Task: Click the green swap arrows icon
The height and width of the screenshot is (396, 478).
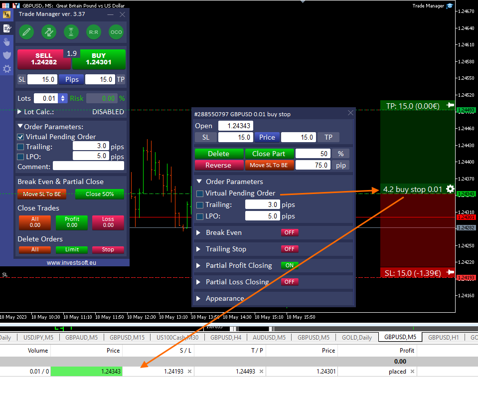Action: click(49, 32)
